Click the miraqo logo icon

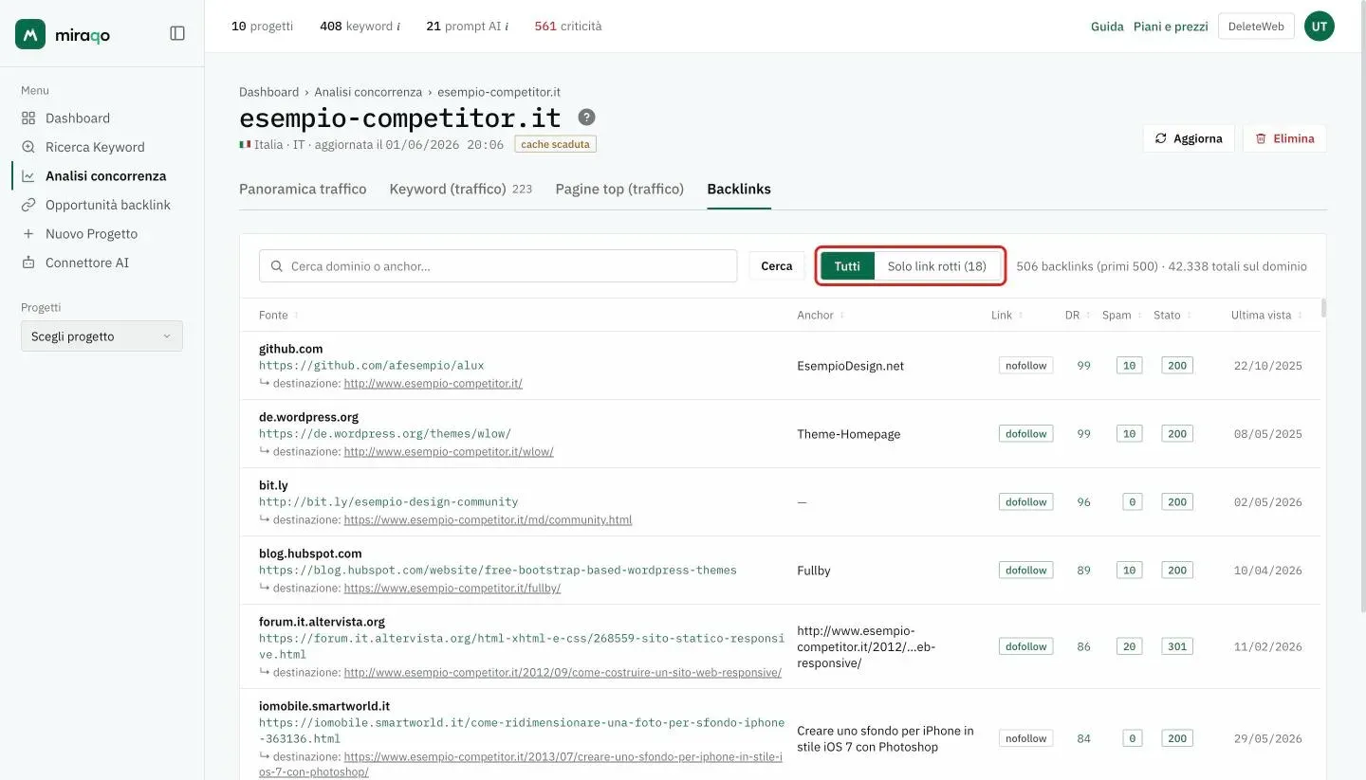(30, 34)
